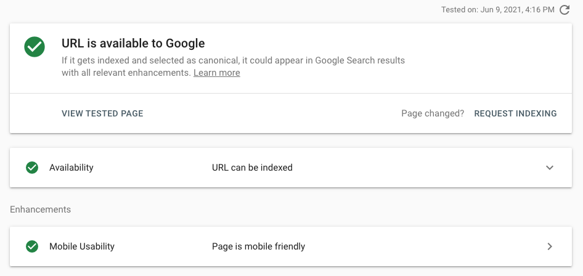The image size is (583, 276).
Task: Click the VIEW TESTED PAGE button
Action: tap(102, 113)
